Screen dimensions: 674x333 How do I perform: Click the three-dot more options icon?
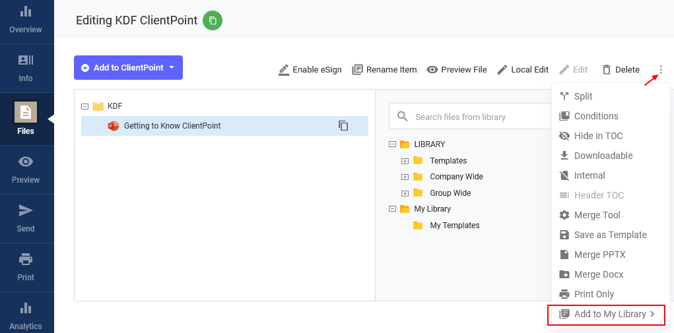661,69
